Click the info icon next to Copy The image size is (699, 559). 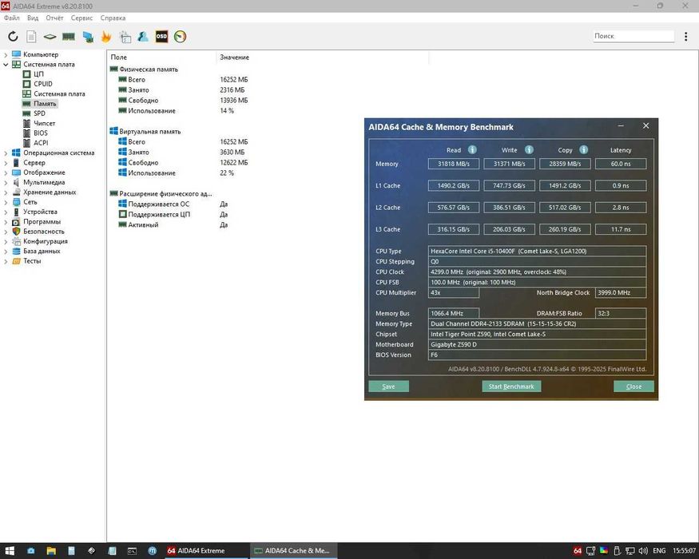pos(583,150)
